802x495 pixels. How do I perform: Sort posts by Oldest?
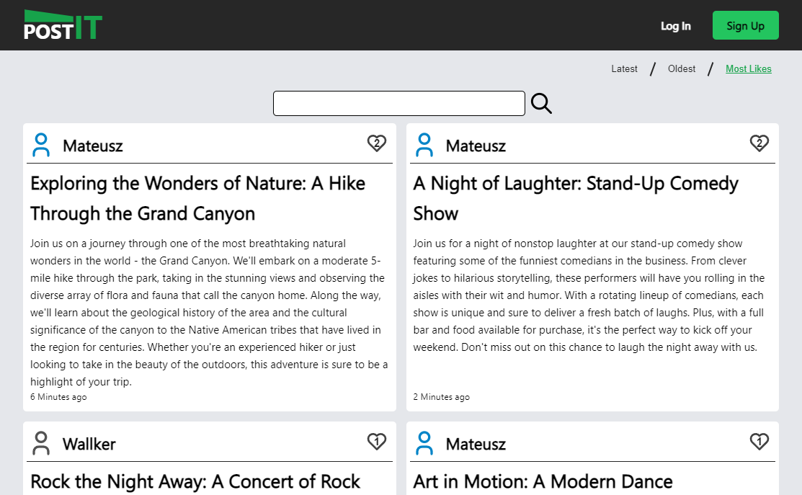682,69
